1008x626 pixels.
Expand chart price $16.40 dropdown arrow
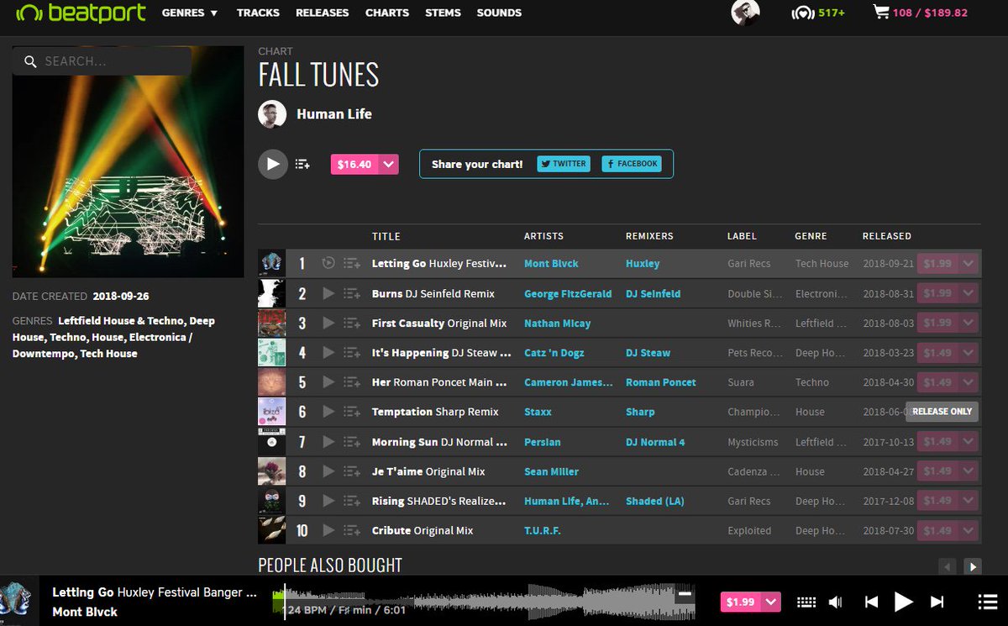pyautogui.click(x=388, y=165)
